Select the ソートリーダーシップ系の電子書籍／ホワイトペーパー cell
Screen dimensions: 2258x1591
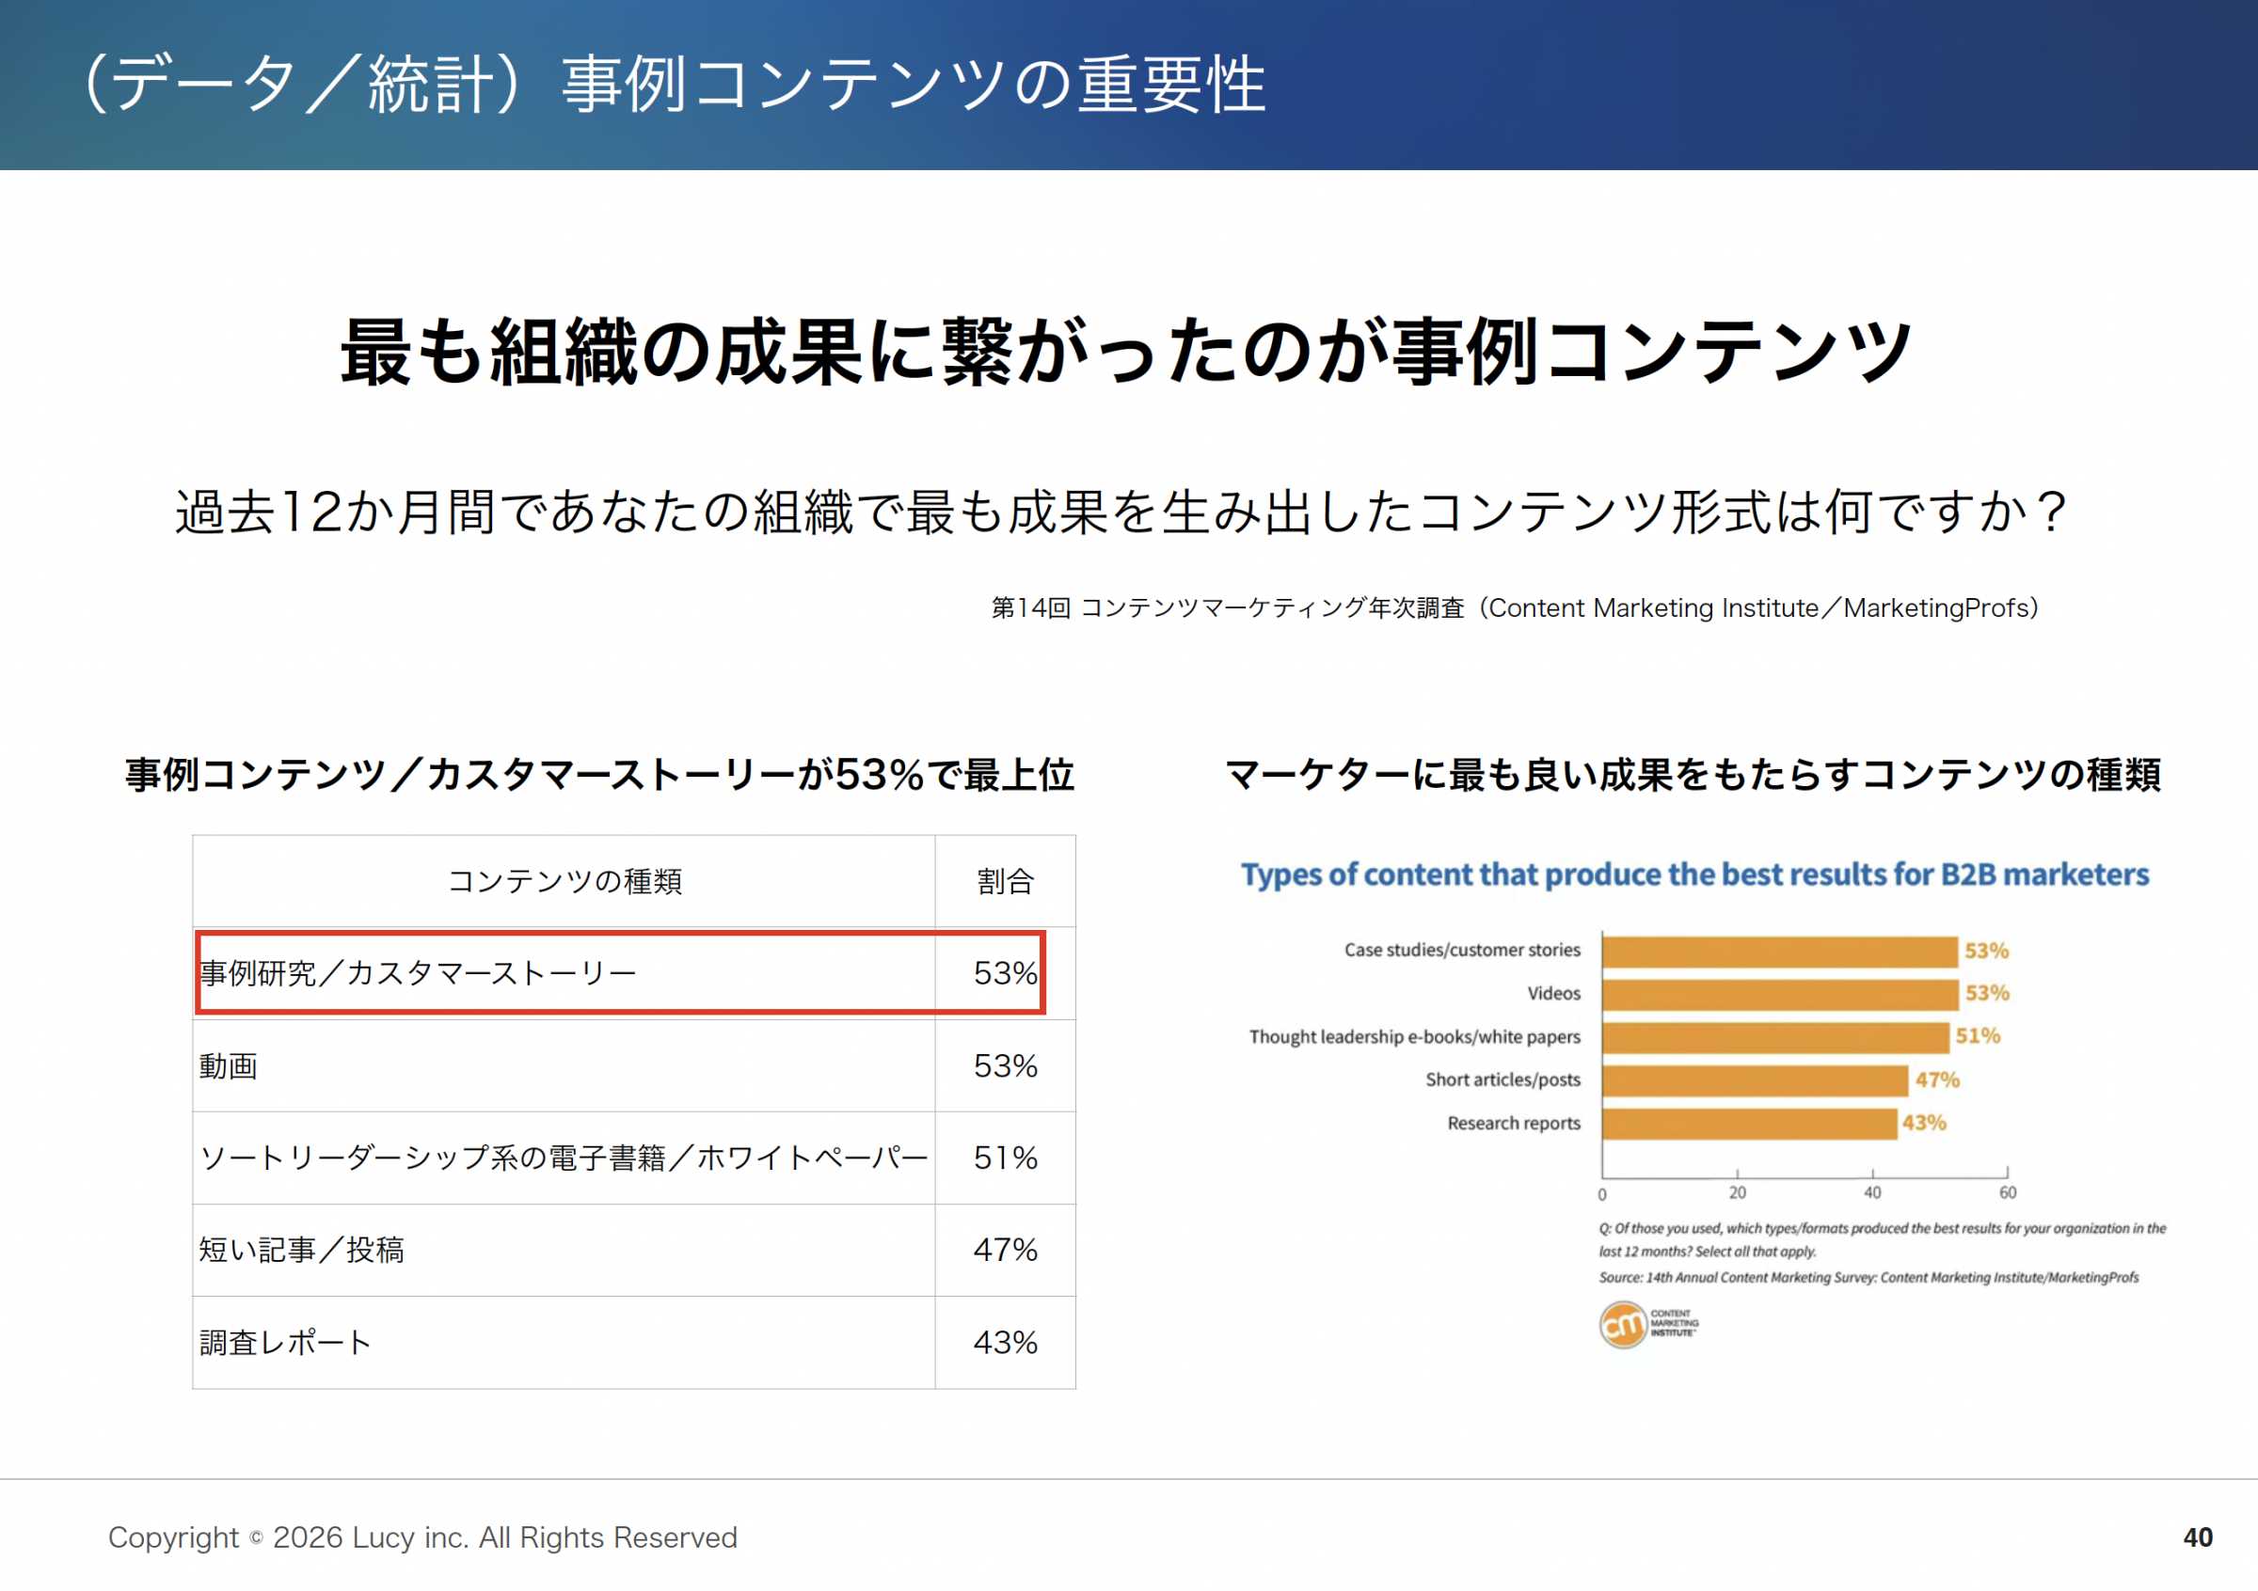click(x=564, y=1158)
